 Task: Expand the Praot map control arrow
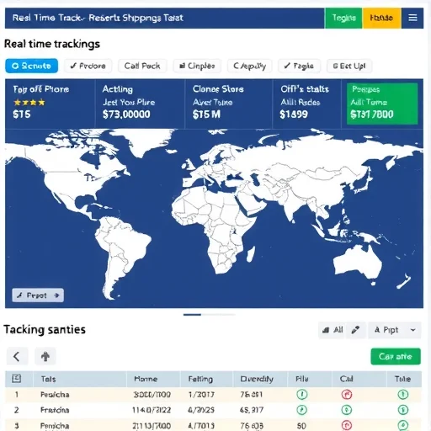[56, 295]
